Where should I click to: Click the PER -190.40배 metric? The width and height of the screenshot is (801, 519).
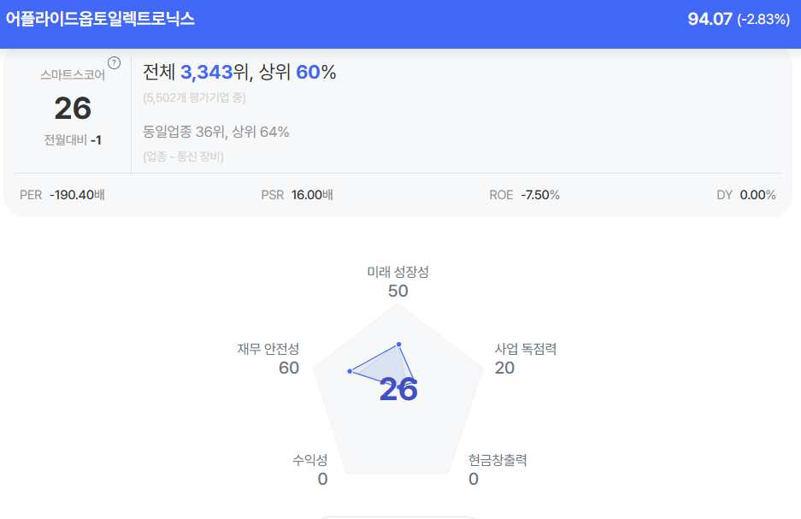click(x=62, y=195)
